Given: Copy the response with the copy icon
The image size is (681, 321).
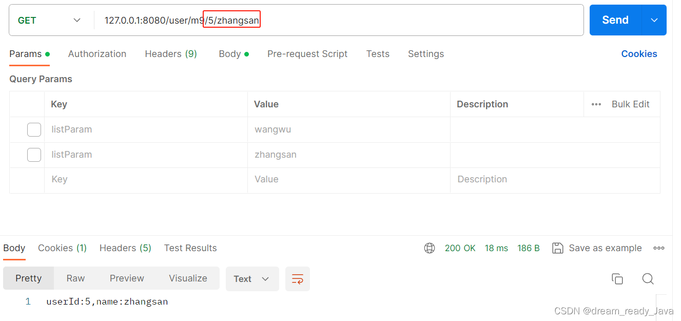Looking at the screenshot, I should (617, 279).
